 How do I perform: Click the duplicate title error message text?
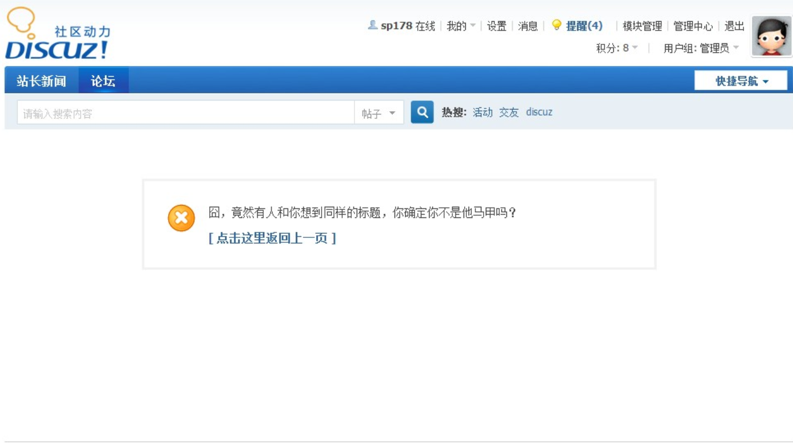tap(362, 213)
